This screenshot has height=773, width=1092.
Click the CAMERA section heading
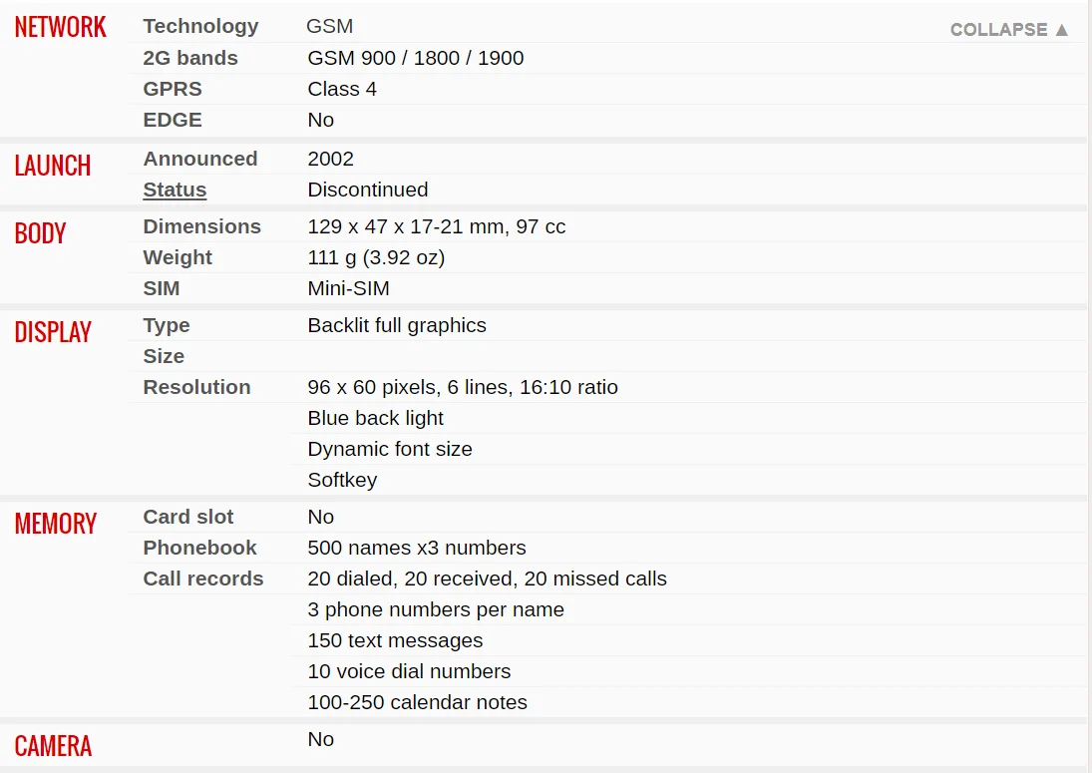pos(53,746)
